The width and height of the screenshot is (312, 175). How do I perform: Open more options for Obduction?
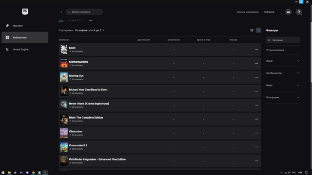pos(257,133)
